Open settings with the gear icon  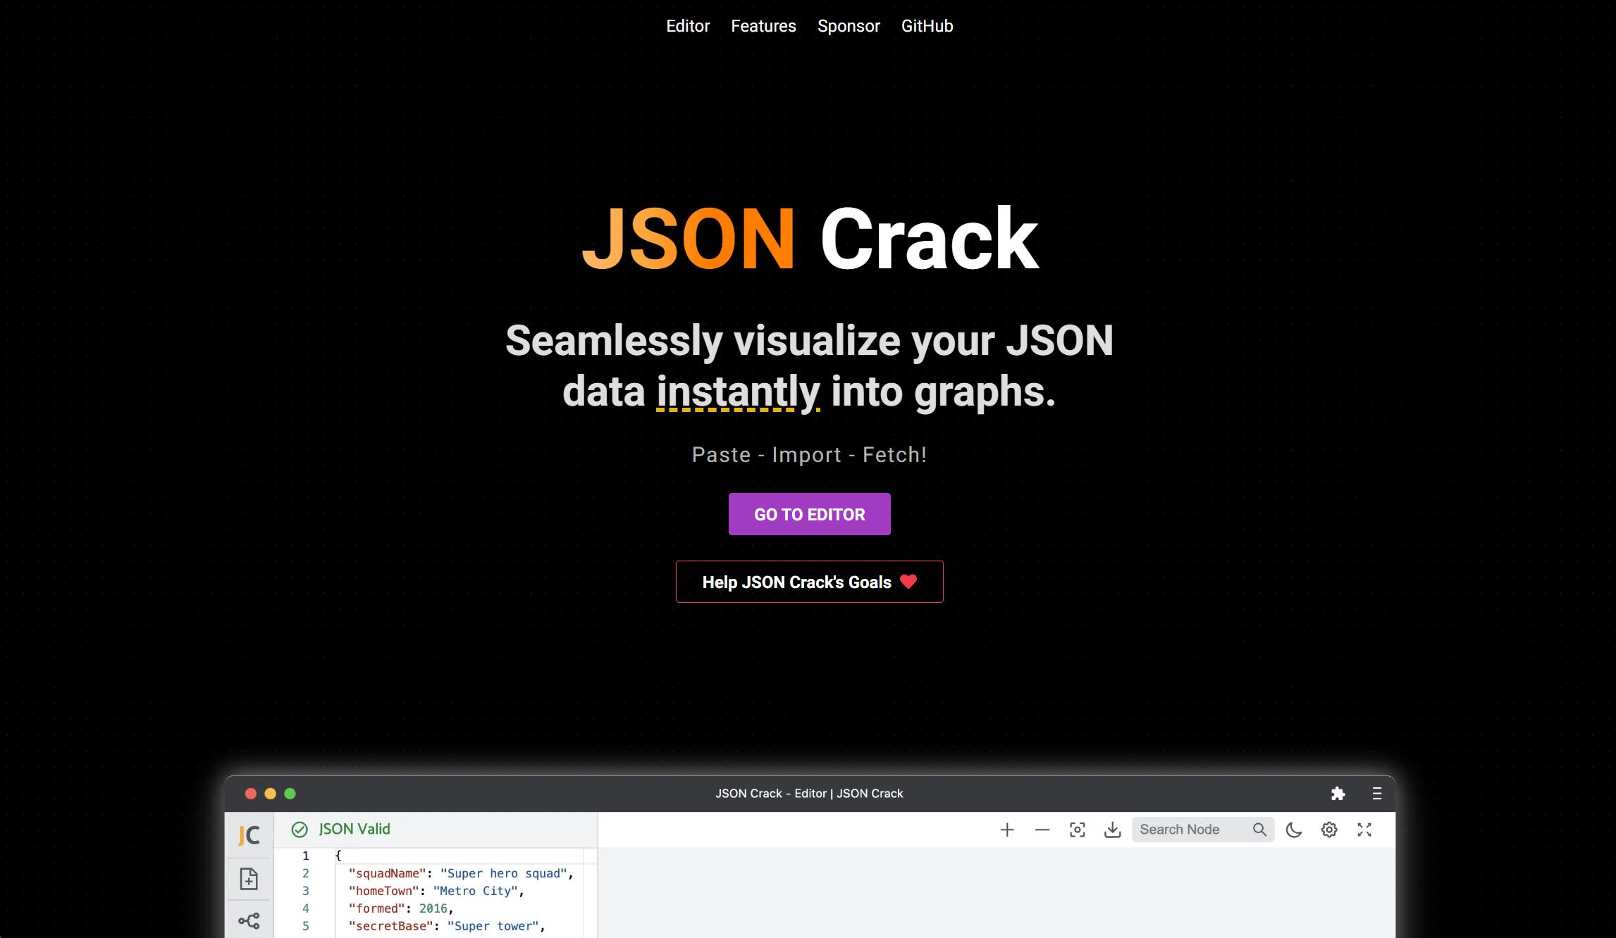[x=1329, y=830]
